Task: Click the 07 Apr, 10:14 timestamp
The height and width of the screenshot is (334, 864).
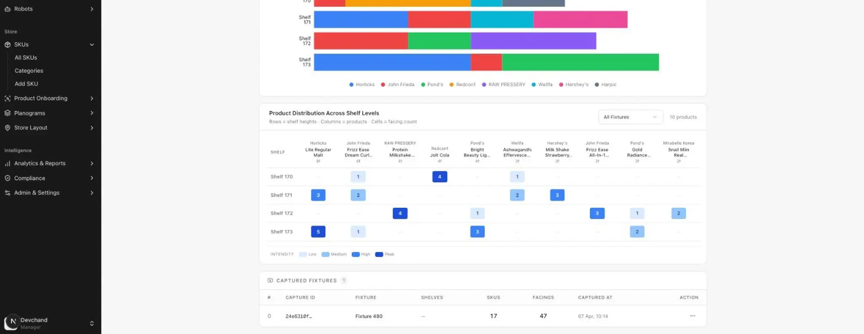Action: (593, 316)
